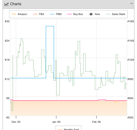Toggle the FBM series in the legend
Image resolution: width=137 pixels, height=130 pixels.
click(55, 14)
